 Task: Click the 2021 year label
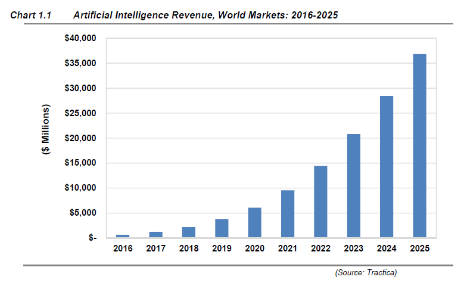click(288, 248)
